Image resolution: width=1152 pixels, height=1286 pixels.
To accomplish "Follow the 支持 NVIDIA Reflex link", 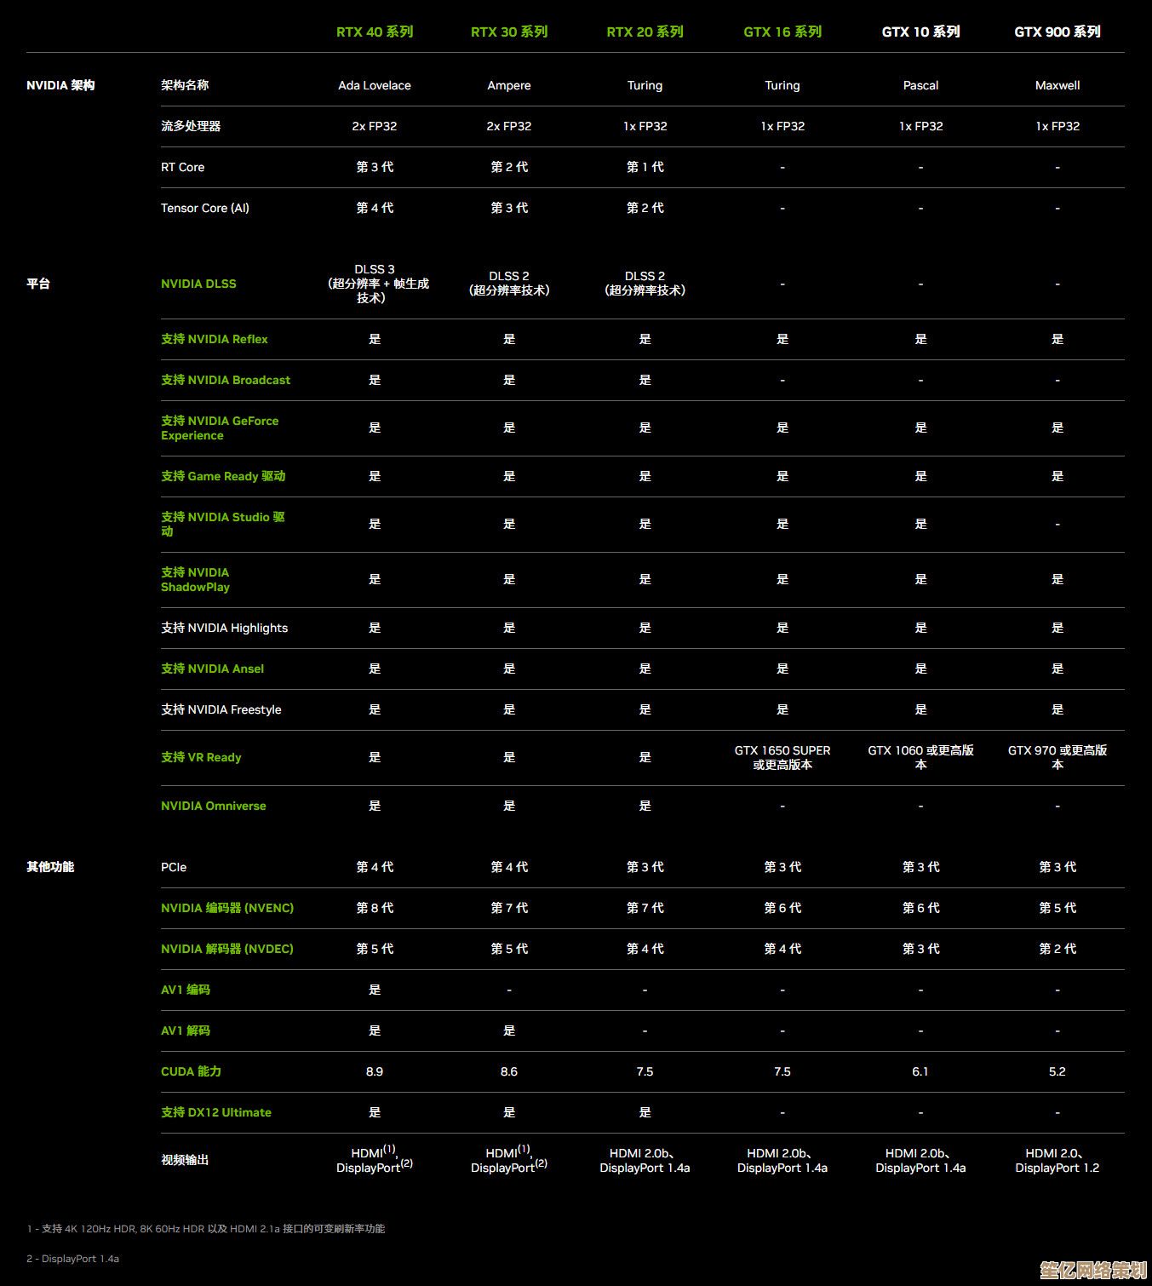I will (x=215, y=339).
